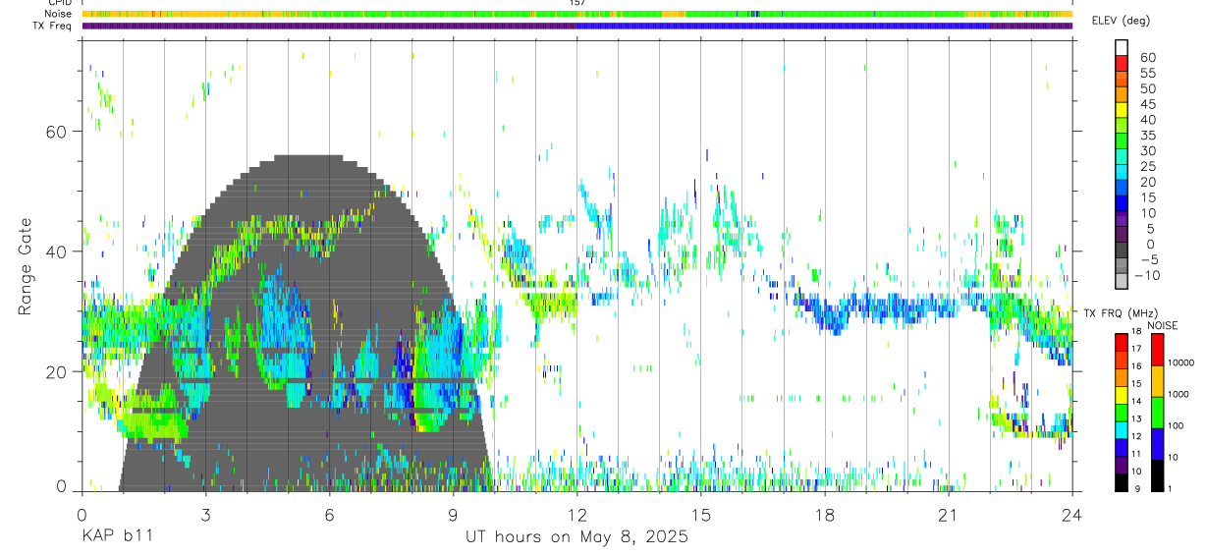1206x557 pixels.
Task: Click the range gate tick label '40'
Action: point(58,251)
